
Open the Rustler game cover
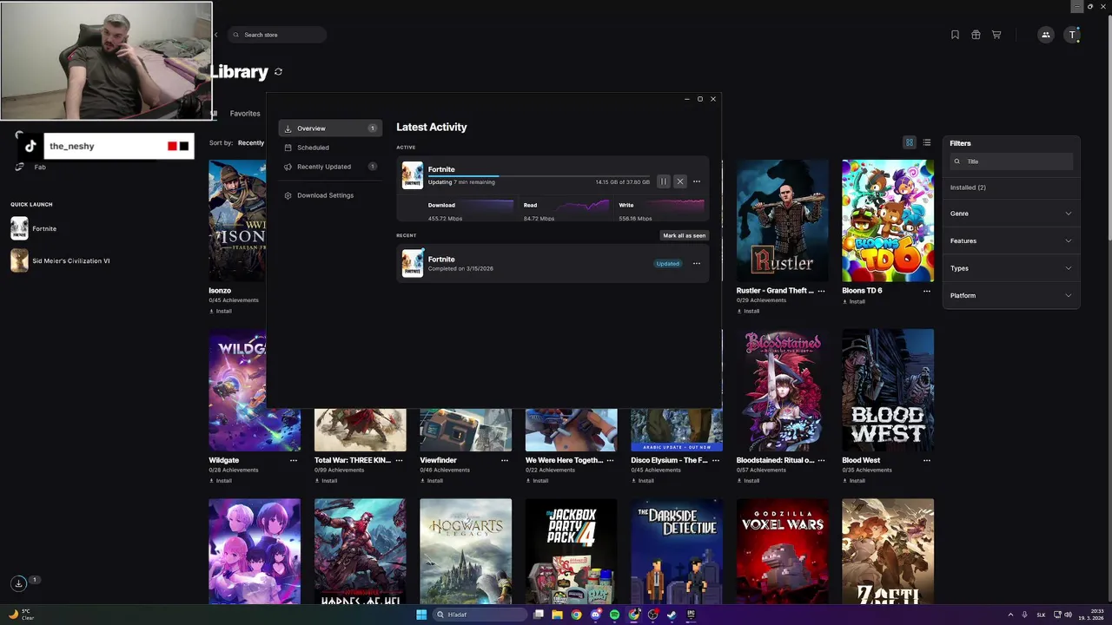(783, 220)
